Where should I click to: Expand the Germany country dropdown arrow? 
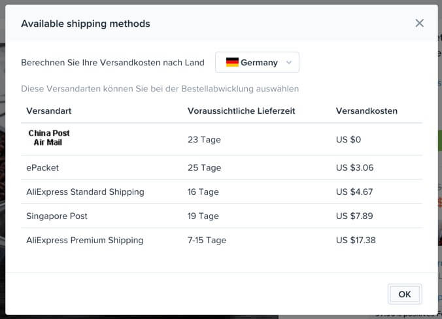point(288,62)
